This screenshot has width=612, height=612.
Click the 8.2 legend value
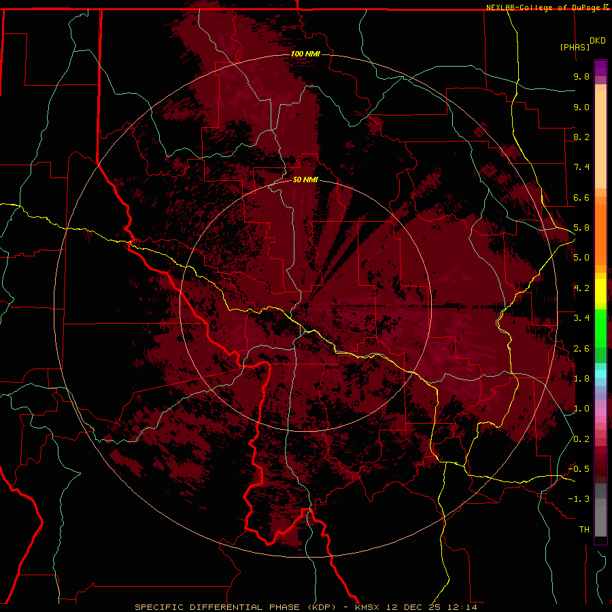click(x=581, y=137)
